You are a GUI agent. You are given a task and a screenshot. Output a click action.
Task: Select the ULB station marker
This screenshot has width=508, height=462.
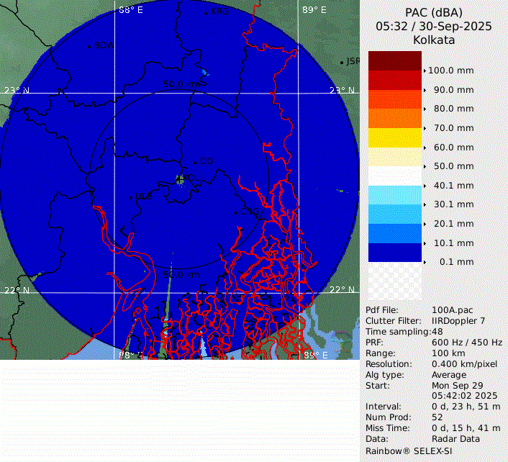tap(130, 197)
